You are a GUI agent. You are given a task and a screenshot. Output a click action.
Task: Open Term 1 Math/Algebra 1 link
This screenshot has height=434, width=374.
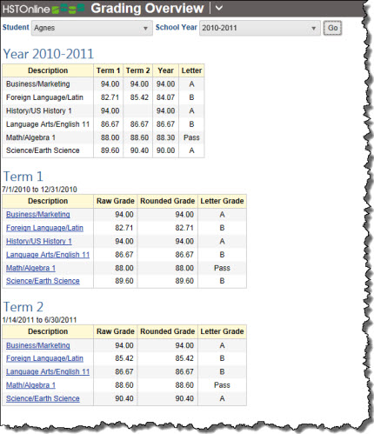(30, 268)
